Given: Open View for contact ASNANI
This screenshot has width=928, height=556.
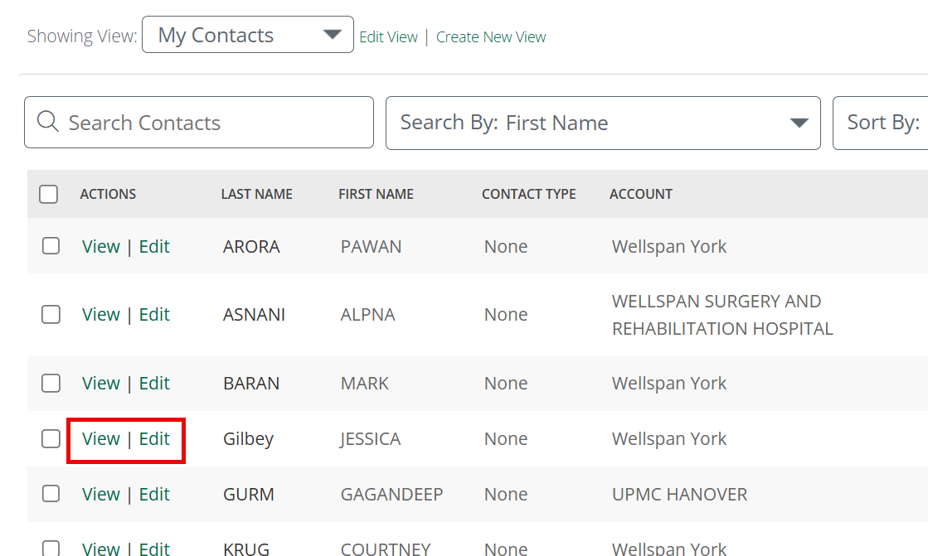Looking at the screenshot, I should [x=101, y=315].
